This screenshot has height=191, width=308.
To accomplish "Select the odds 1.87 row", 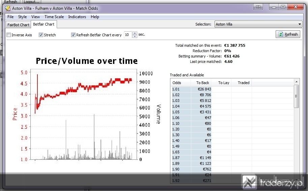I will point(232,158).
